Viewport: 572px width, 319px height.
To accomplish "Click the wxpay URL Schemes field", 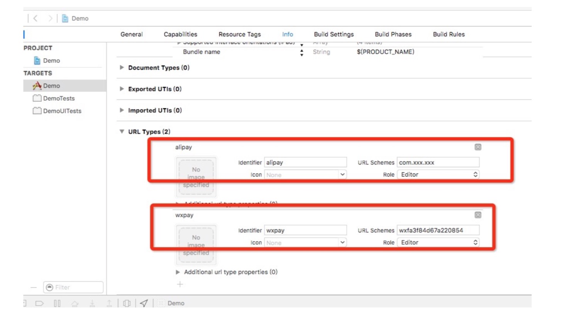I will point(438,230).
